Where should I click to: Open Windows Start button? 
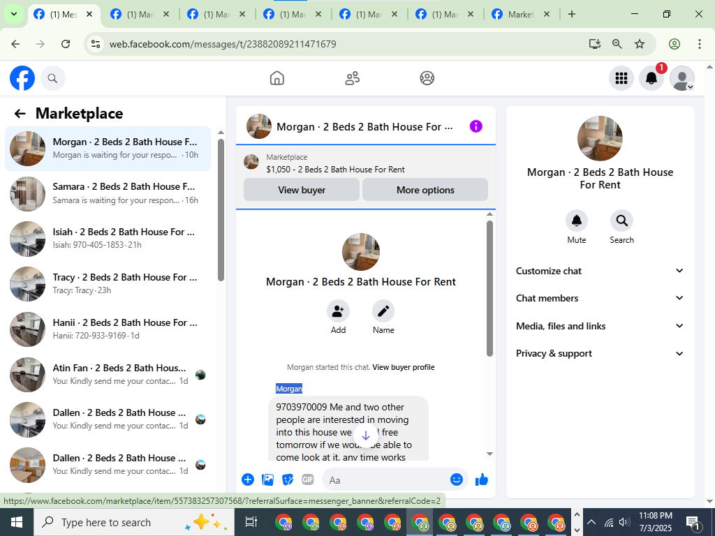click(x=17, y=522)
